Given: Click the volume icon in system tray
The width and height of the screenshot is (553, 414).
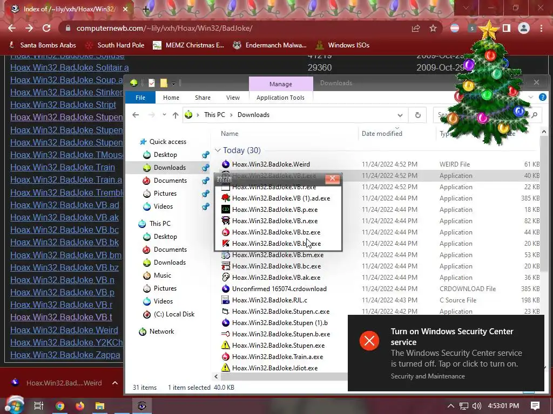Looking at the screenshot, I should [x=476, y=406].
